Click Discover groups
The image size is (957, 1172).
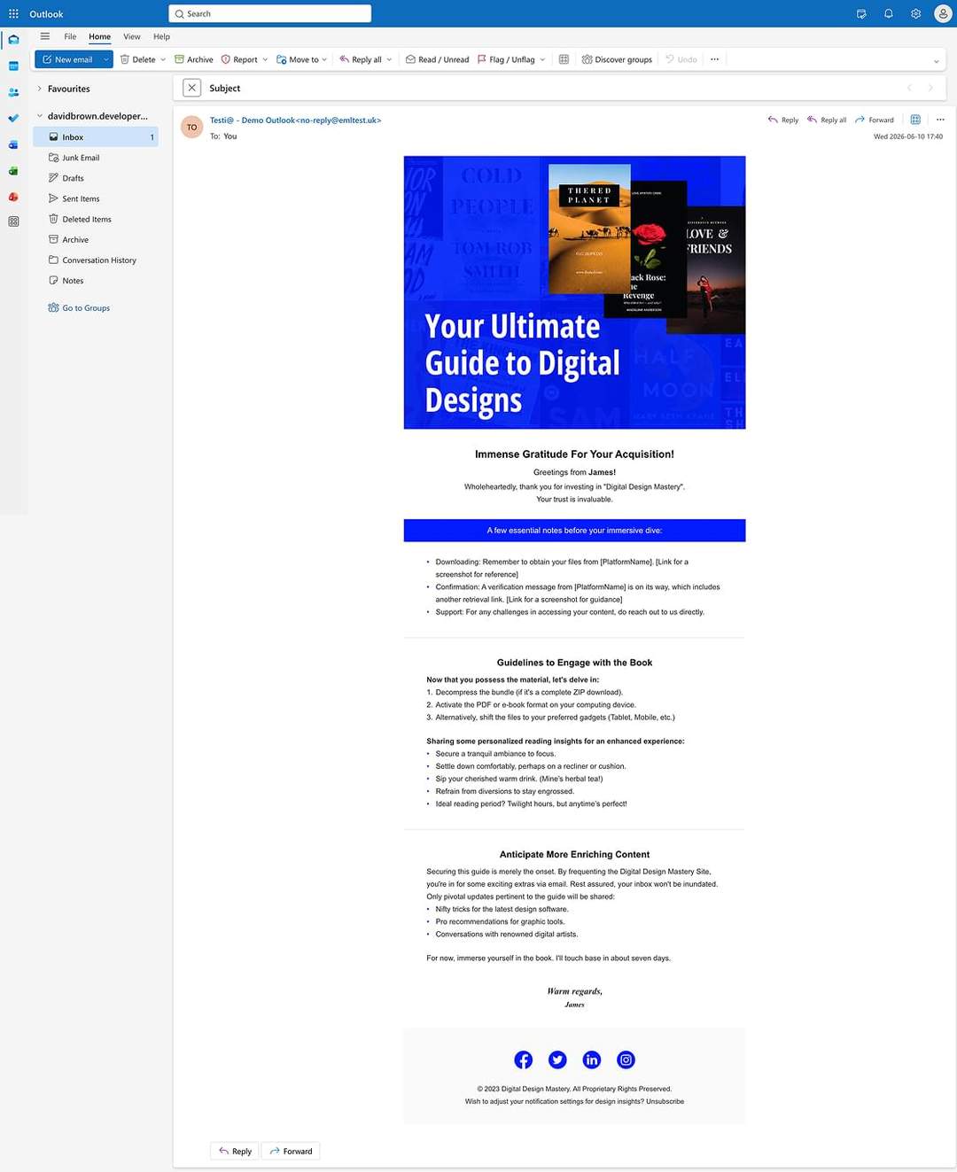(x=617, y=59)
